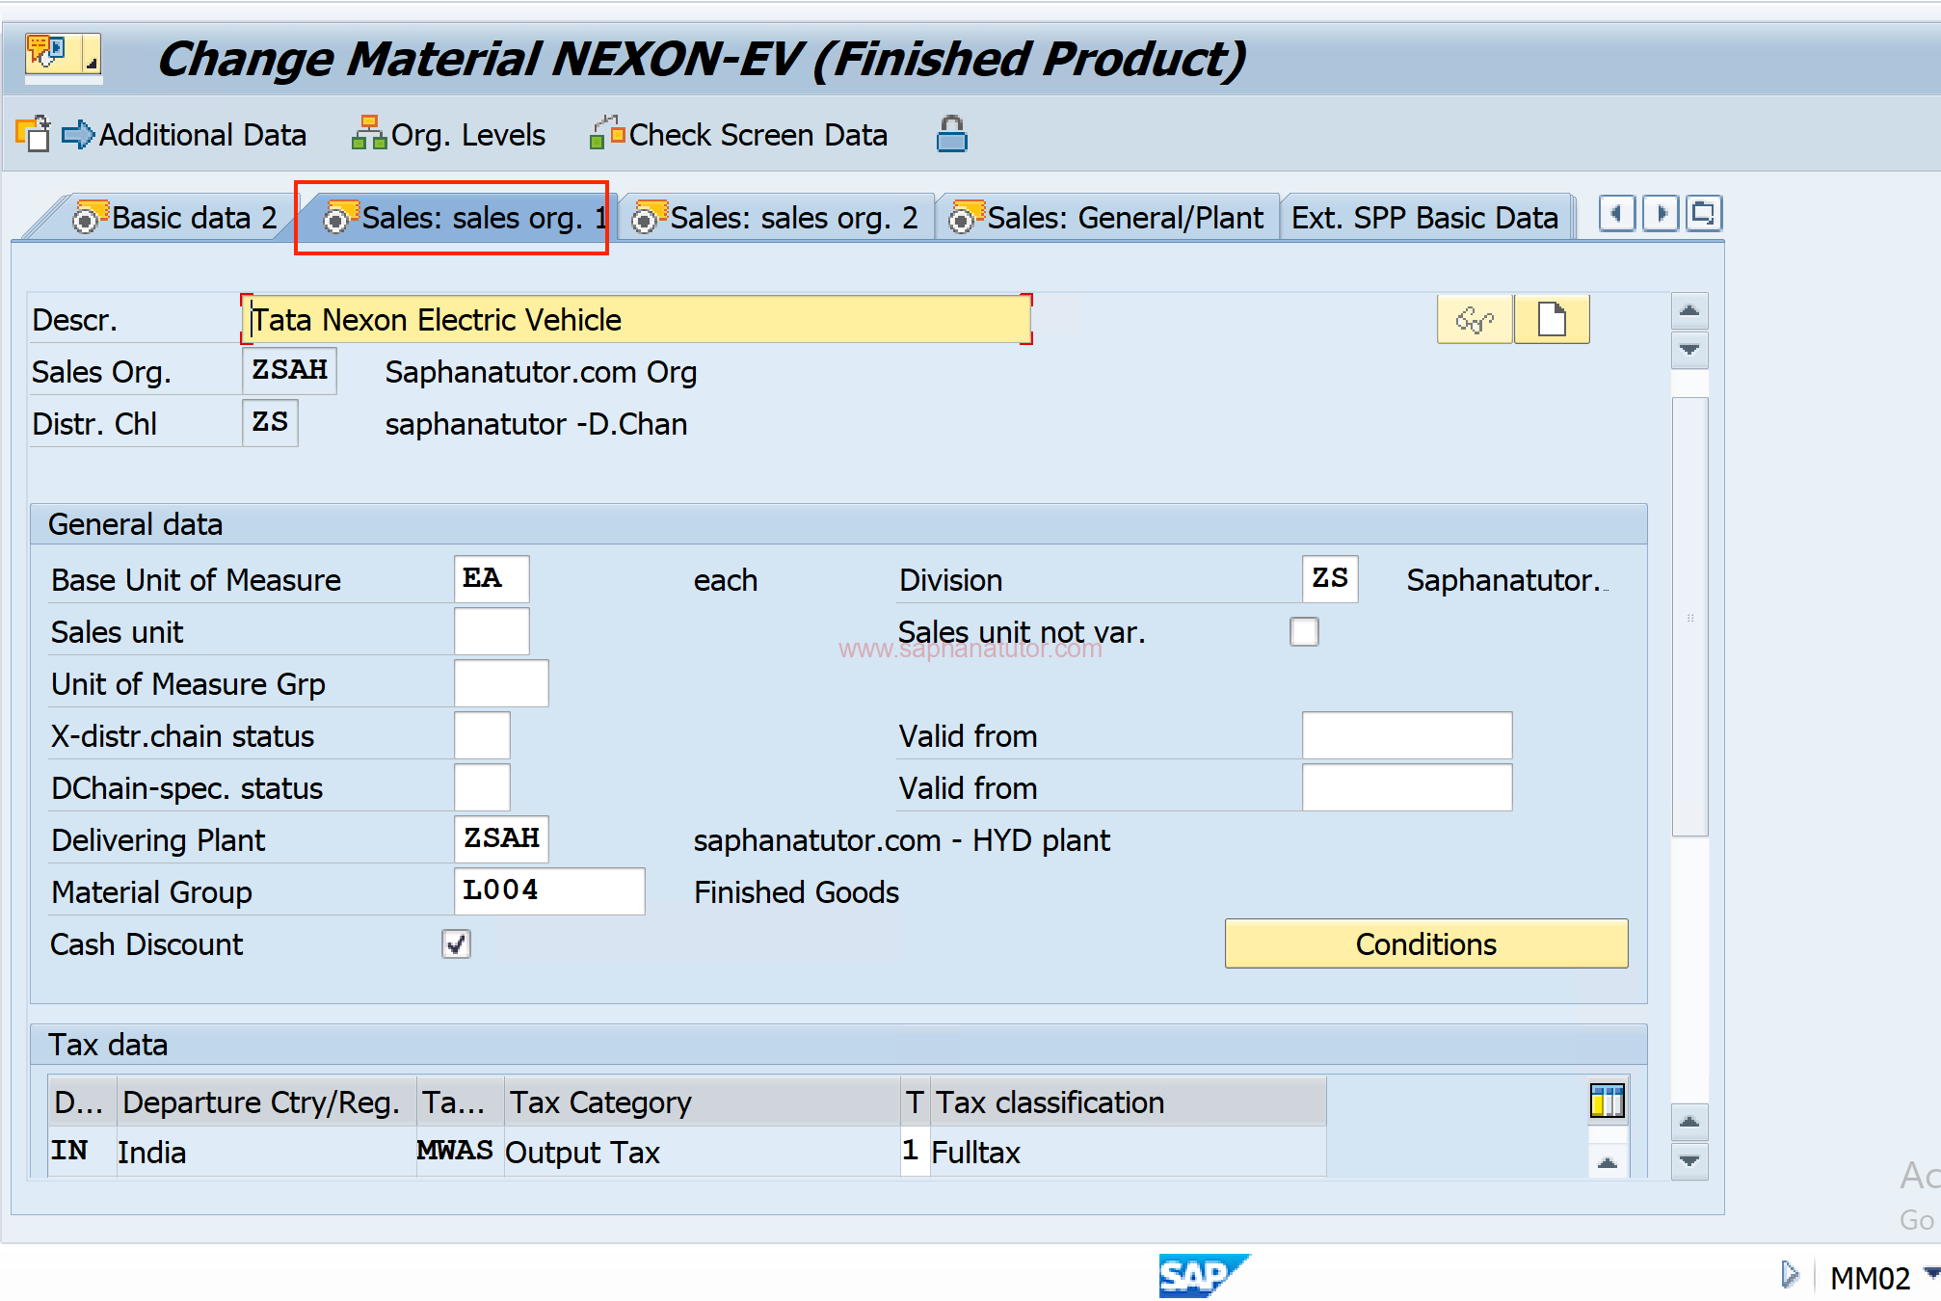Click the Unit of Measure Grp field
Image resolution: width=1941 pixels, height=1301 pixels.
[501, 683]
